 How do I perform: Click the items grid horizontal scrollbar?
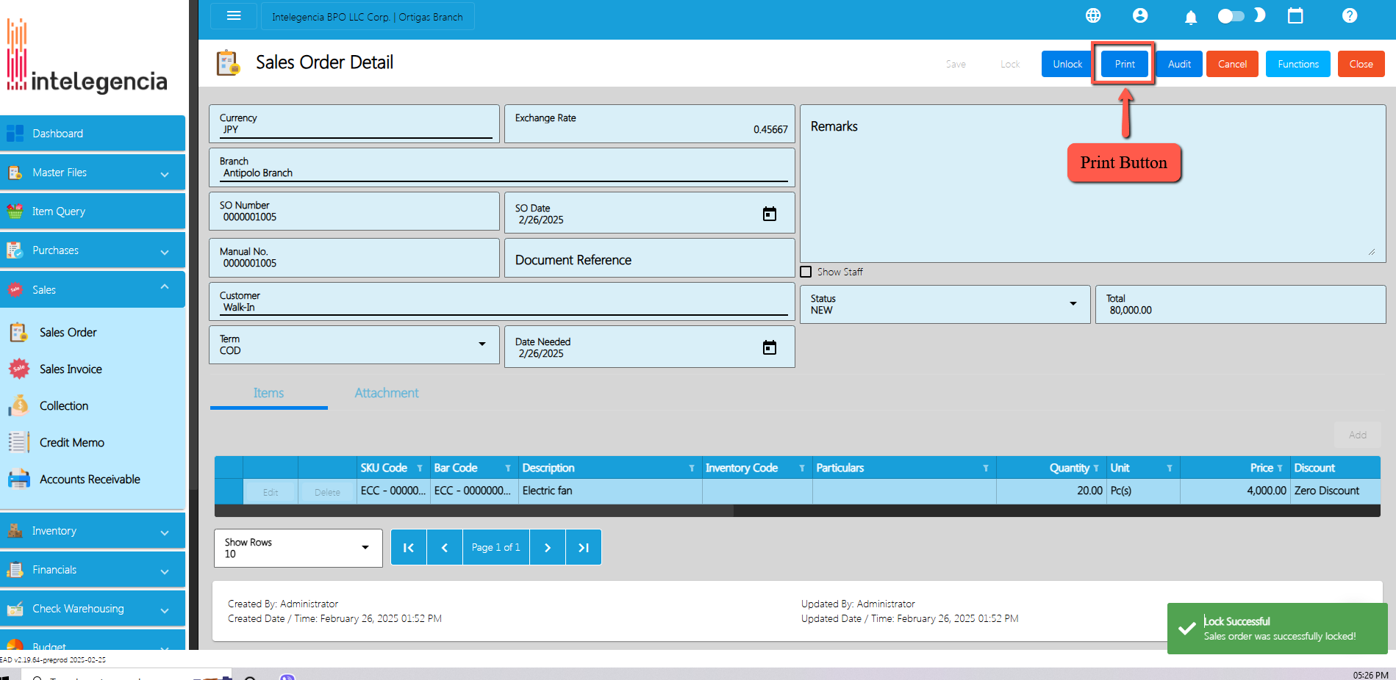tap(474, 511)
